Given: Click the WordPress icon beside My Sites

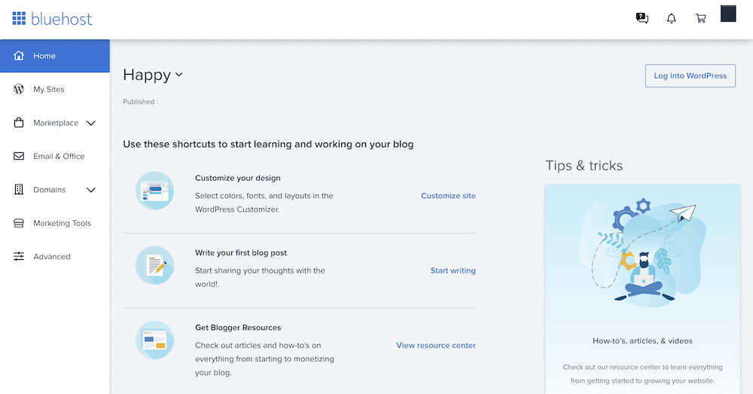Looking at the screenshot, I should [x=19, y=89].
